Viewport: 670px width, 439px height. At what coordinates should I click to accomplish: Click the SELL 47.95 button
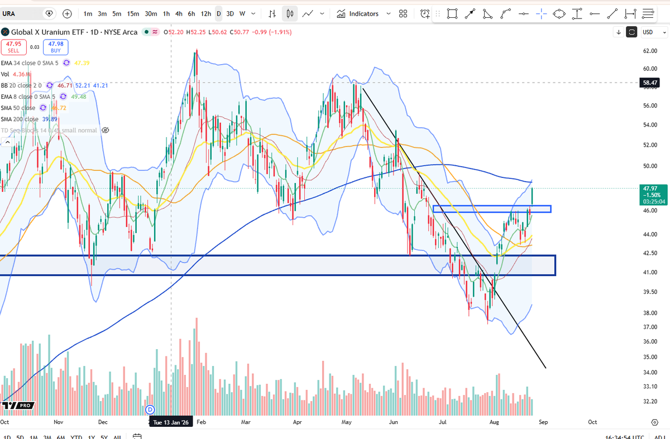click(x=13, y=46)
